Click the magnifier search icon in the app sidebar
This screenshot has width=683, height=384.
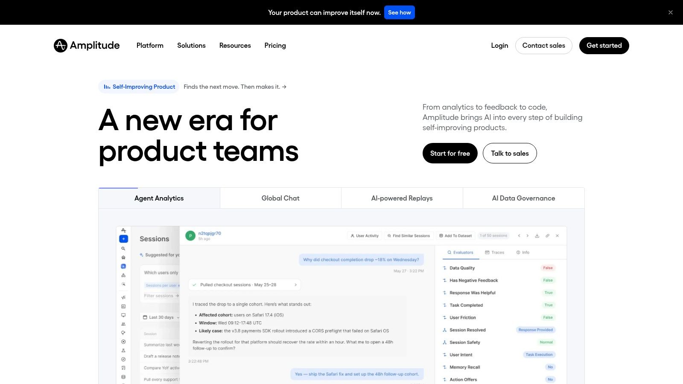point(123,248)
